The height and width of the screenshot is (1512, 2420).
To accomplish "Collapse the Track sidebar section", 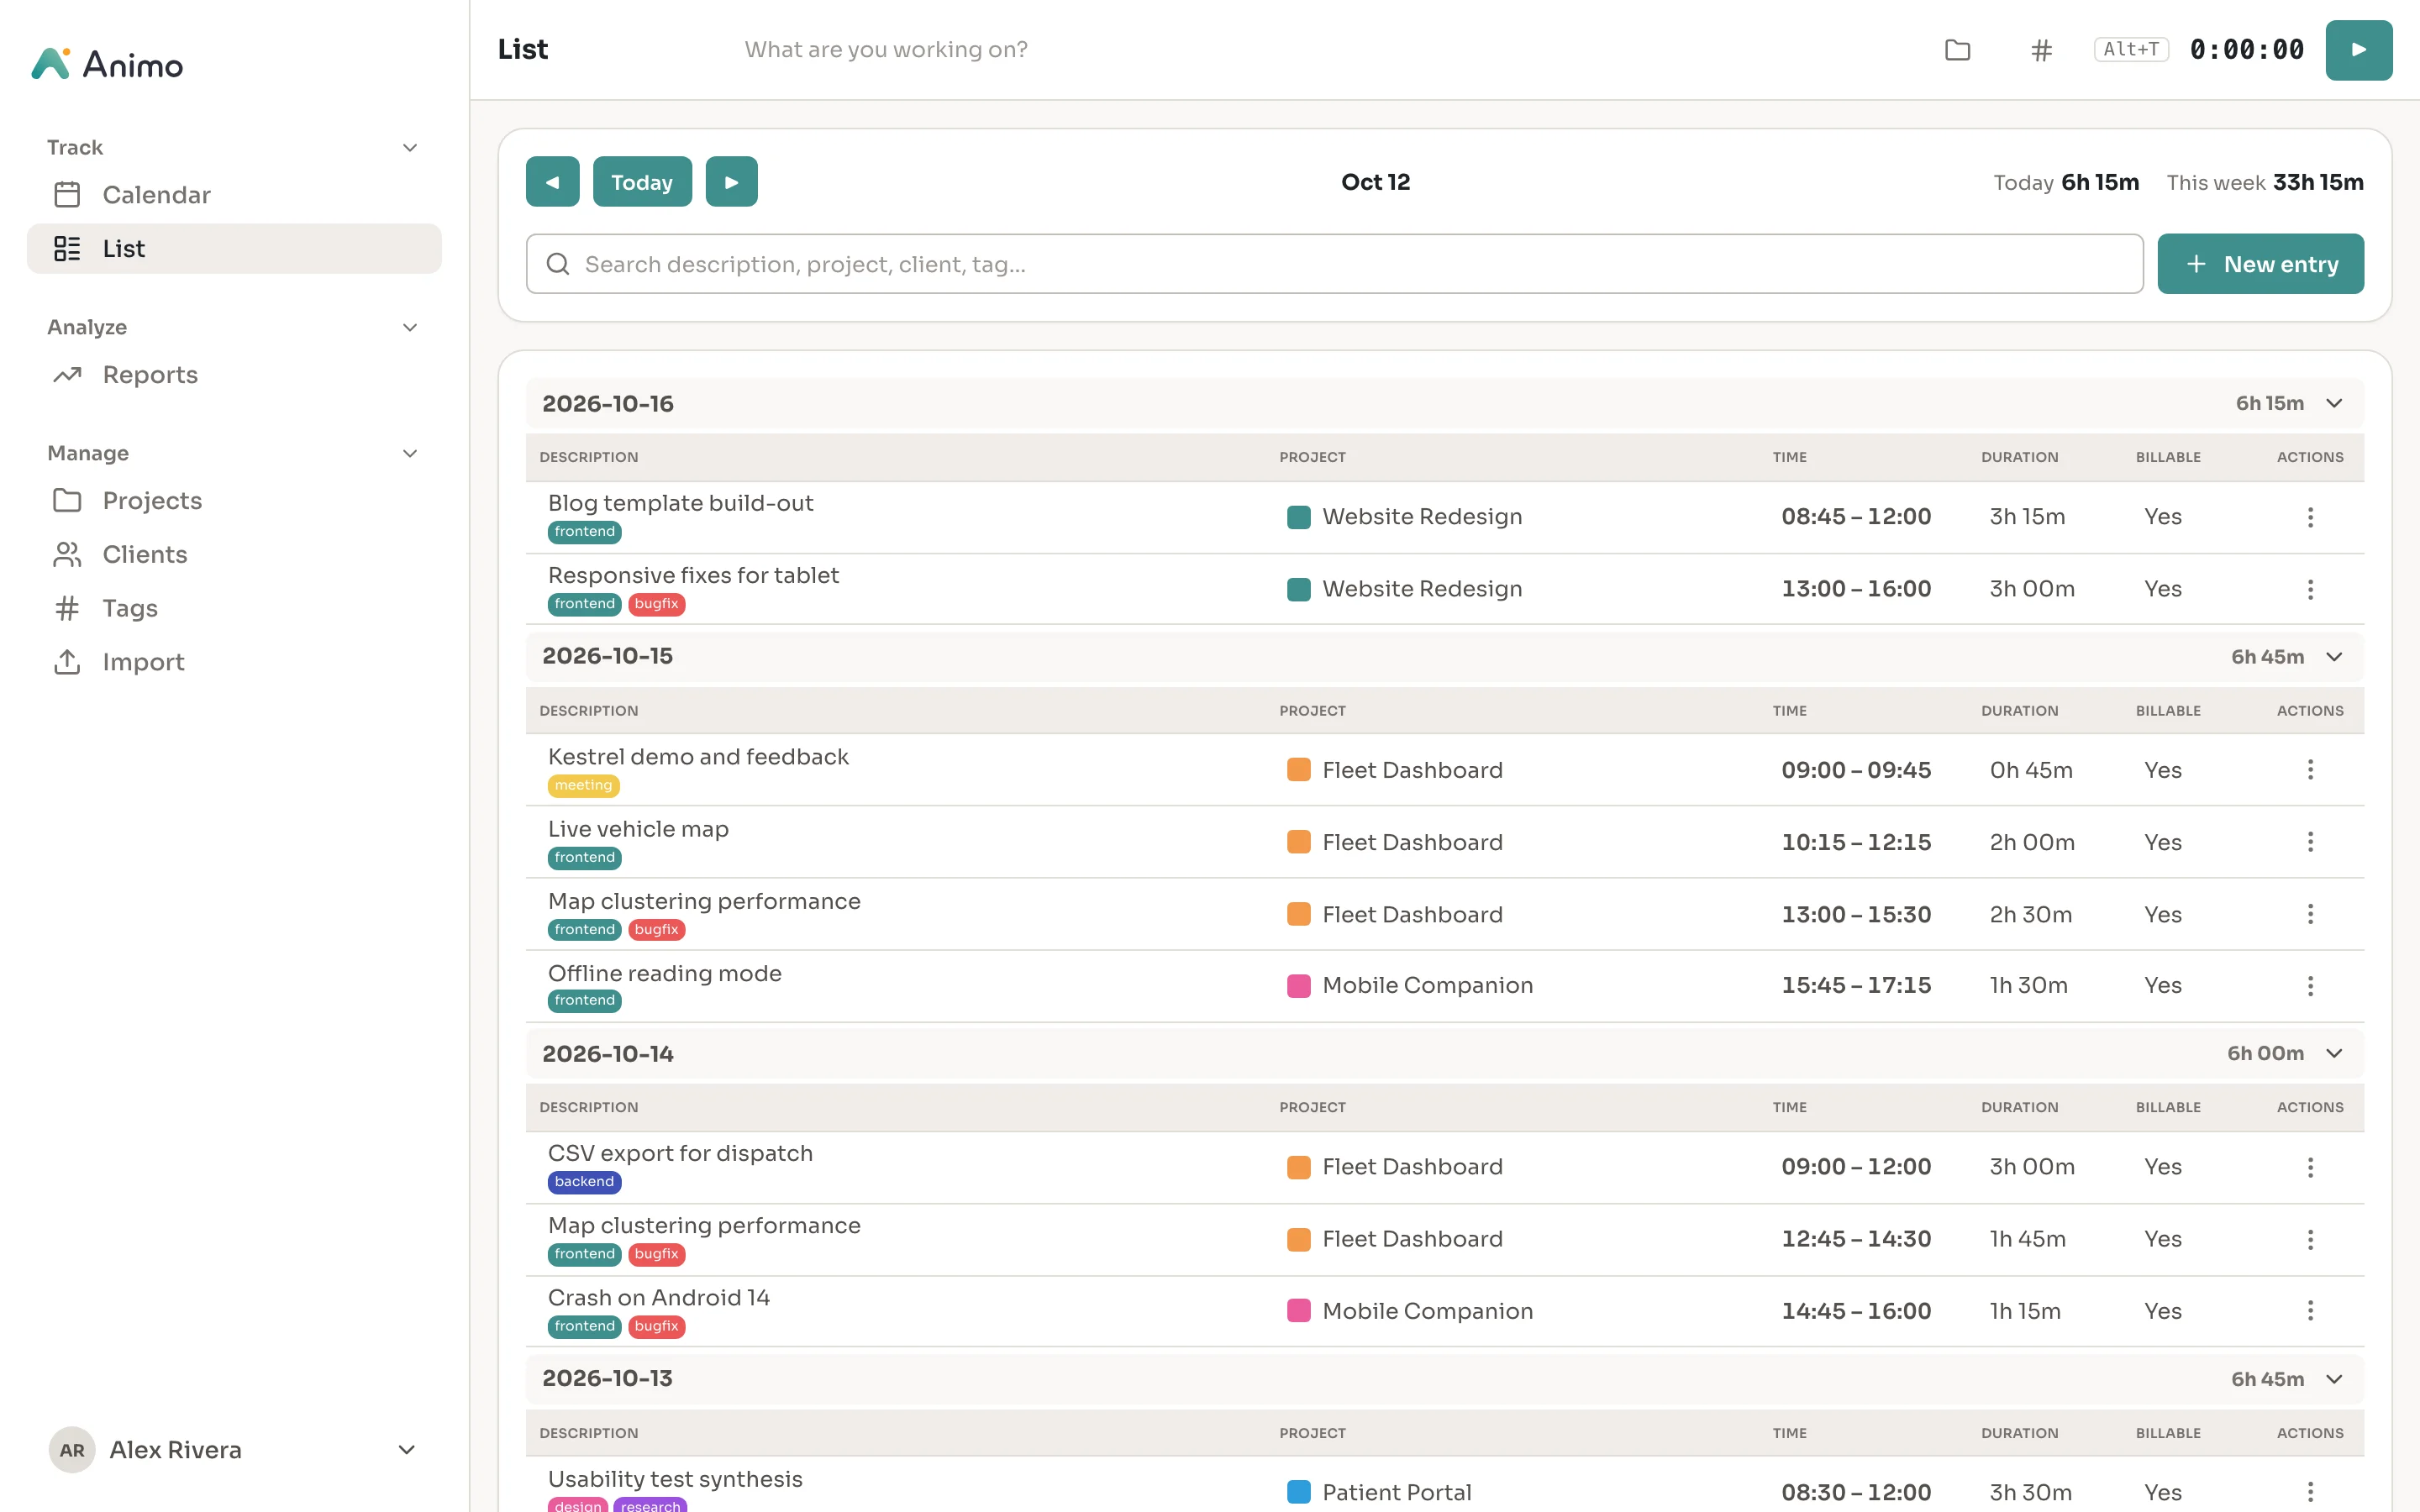I will 409,148.
